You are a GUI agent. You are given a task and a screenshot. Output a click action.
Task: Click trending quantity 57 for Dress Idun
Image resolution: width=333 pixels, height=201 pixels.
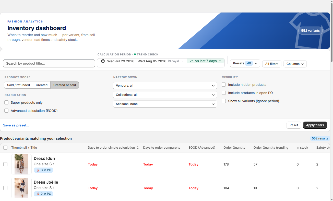255,164
